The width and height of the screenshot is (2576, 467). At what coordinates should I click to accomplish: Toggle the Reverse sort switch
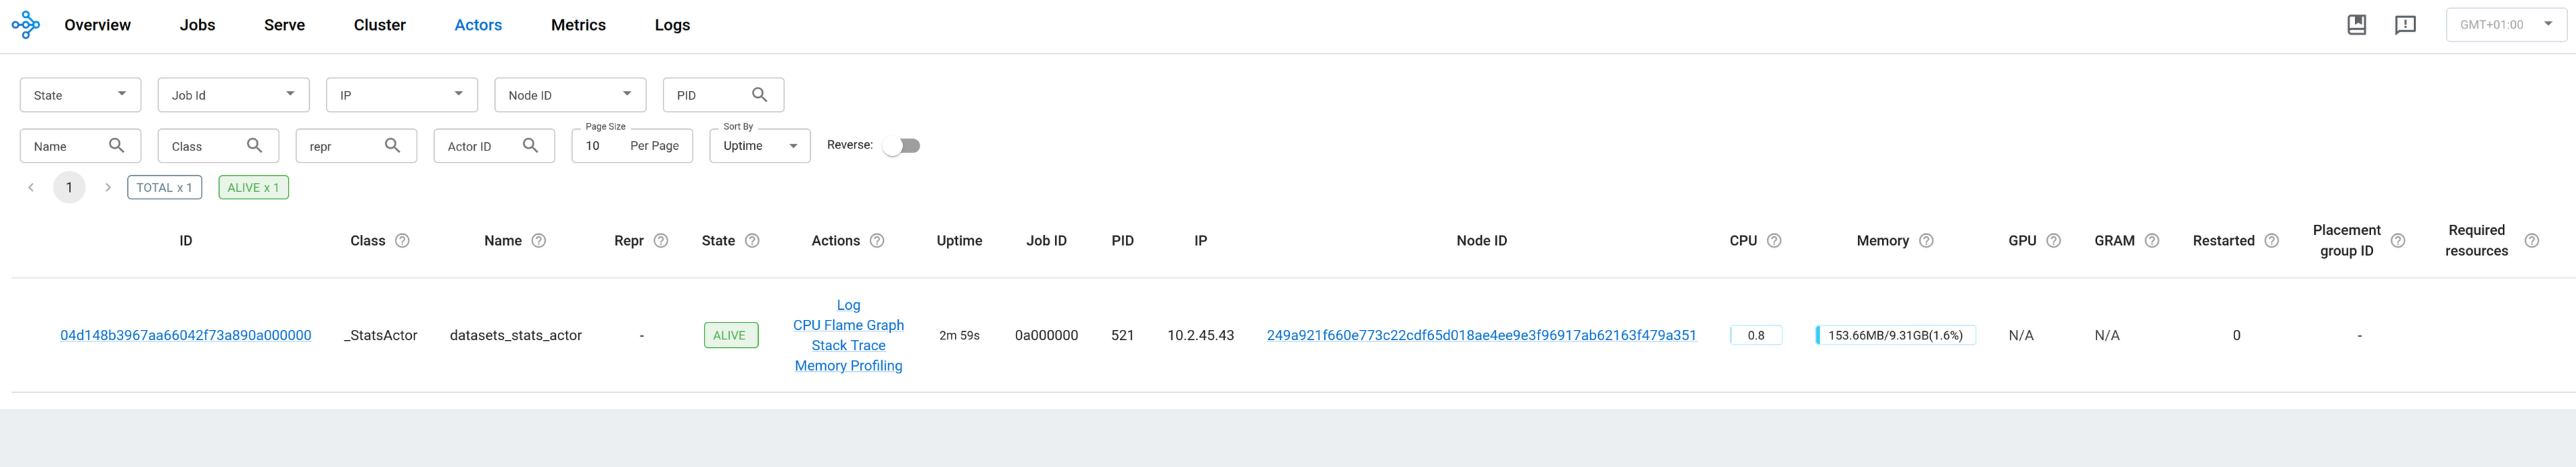click(x=902, y=146)
